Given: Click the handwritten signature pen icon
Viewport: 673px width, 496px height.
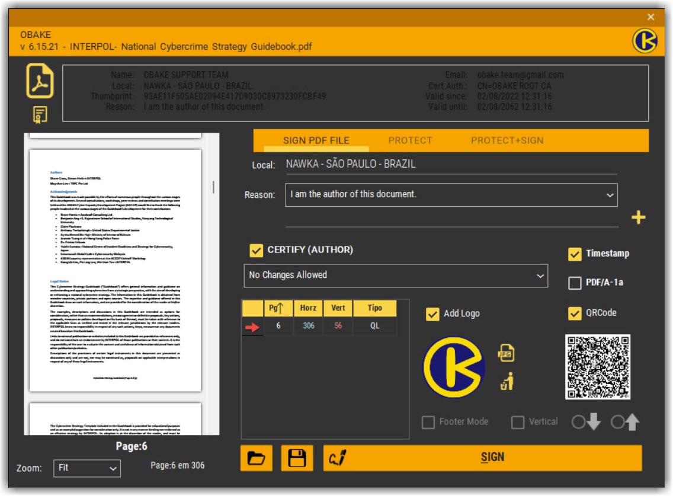Looking at the screenshot, I should (337, 458).
